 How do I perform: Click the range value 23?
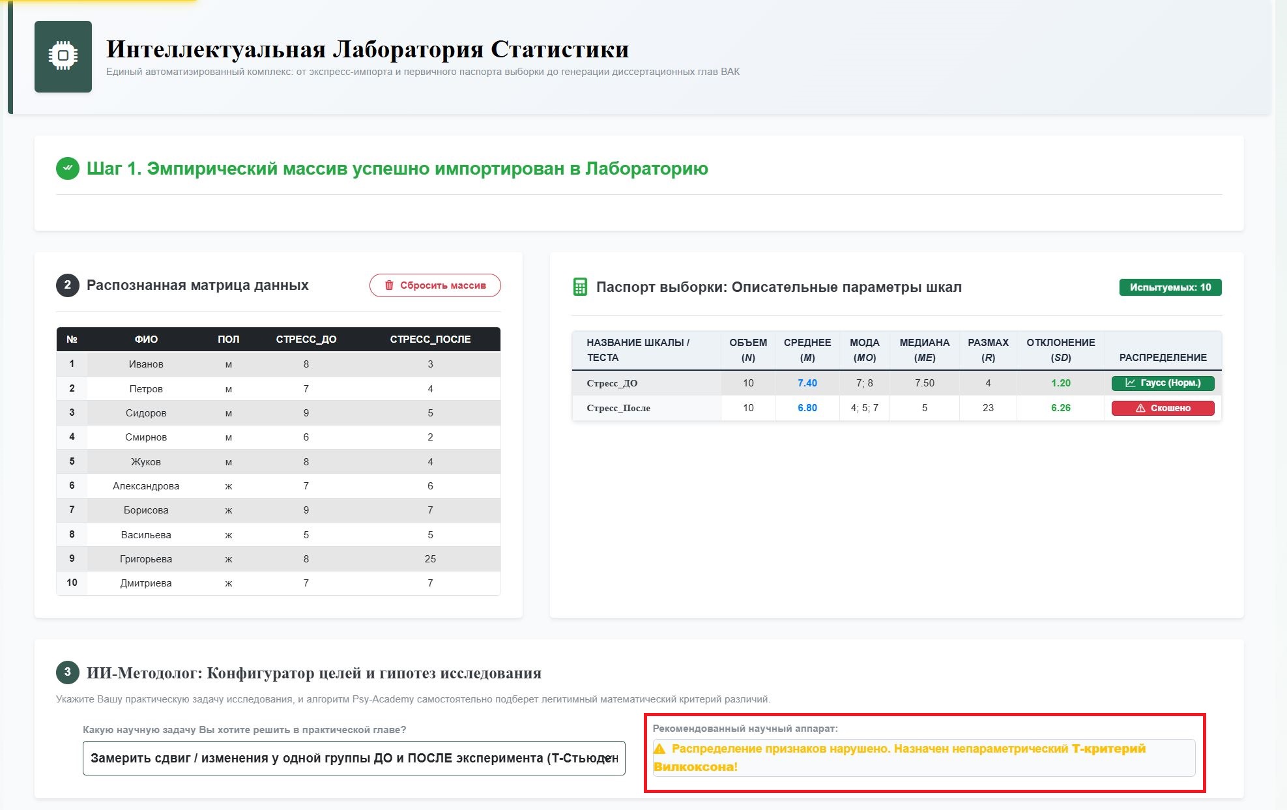(x=988, y=408)
